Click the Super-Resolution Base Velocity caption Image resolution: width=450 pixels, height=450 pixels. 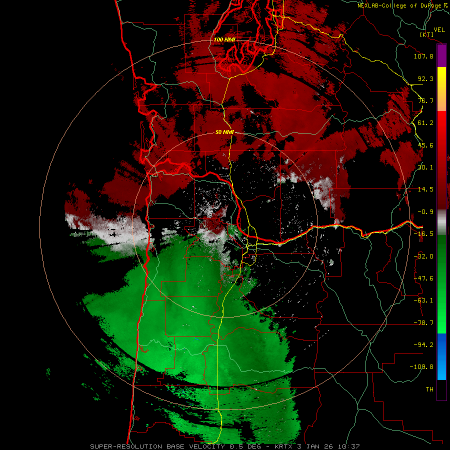pos(224,446)
